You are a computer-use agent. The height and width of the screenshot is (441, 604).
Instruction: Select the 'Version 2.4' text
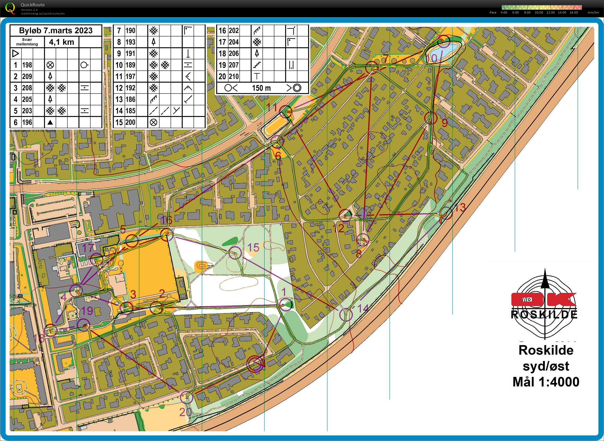29,10
